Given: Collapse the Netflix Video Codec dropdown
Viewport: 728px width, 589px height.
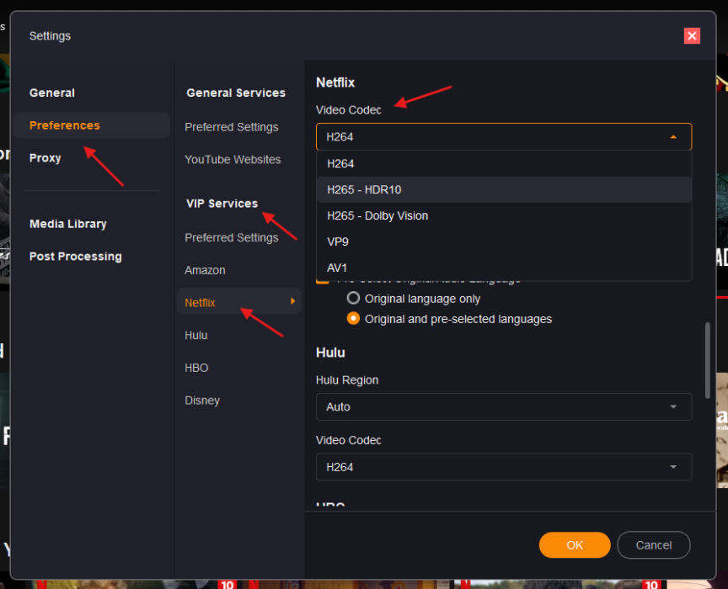Looking at the screenshot, I should pyautogui.click(x=504, y=137).
